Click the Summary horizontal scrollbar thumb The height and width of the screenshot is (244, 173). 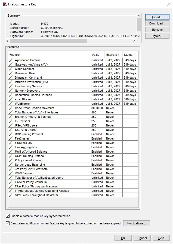(x=48, y=41)
